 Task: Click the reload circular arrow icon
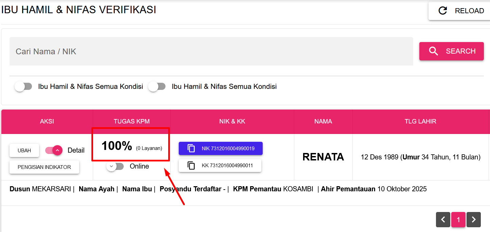(443, 11)
